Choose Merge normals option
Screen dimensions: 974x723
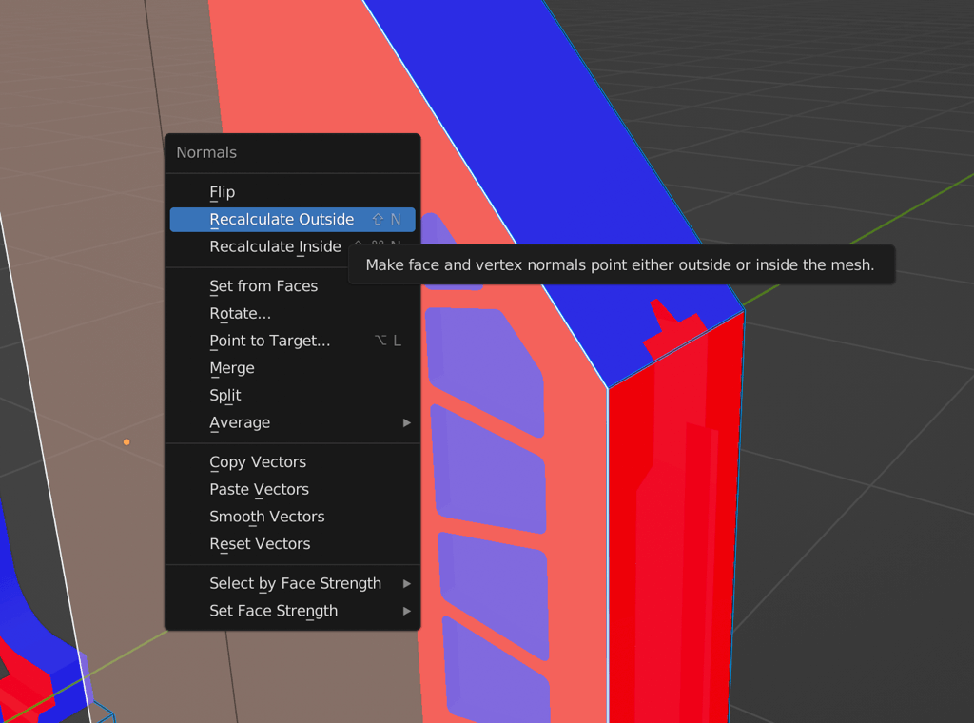point(292,368)
